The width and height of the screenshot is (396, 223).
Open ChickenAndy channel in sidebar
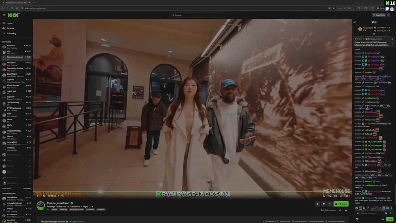coord(16,103)
